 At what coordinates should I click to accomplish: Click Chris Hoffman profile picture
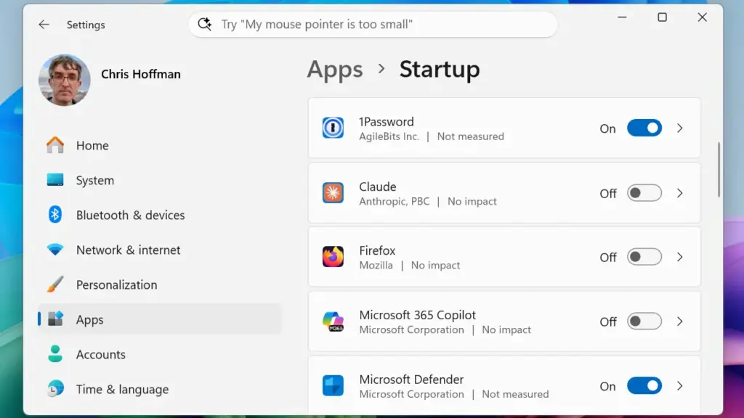(65, 80)
